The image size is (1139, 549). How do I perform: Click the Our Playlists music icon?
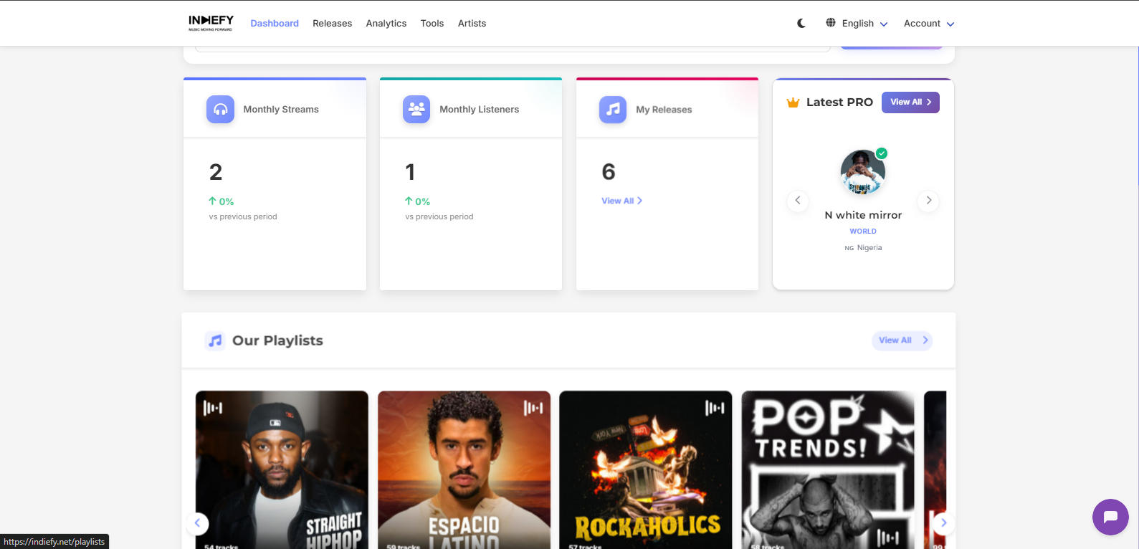click(215, 340)
